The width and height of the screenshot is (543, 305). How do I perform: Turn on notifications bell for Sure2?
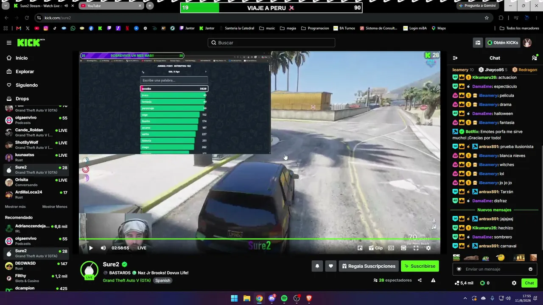coord(317,266)
